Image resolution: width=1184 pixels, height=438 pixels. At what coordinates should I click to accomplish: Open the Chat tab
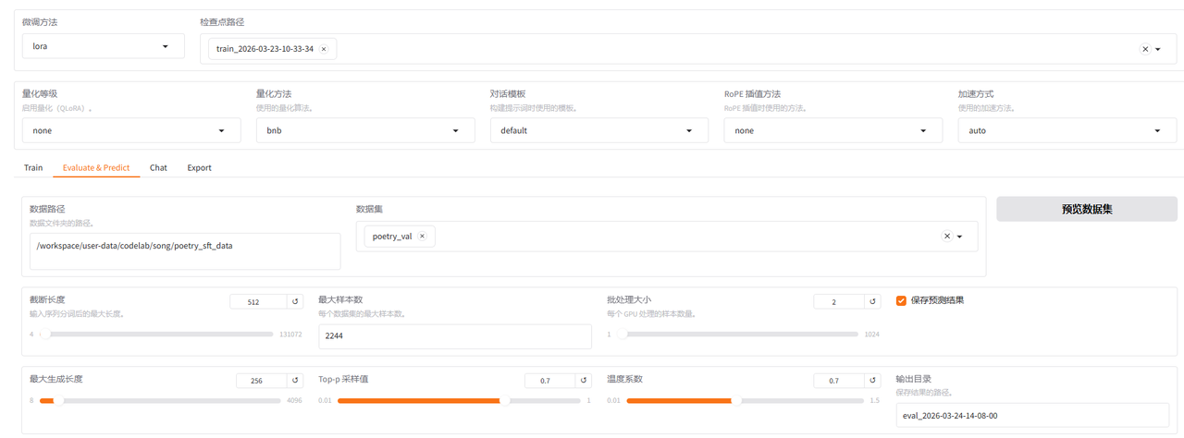[x=158, y=168]
